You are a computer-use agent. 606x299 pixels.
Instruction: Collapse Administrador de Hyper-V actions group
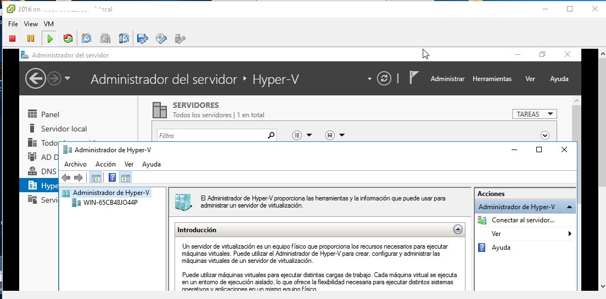pos(569,207)
